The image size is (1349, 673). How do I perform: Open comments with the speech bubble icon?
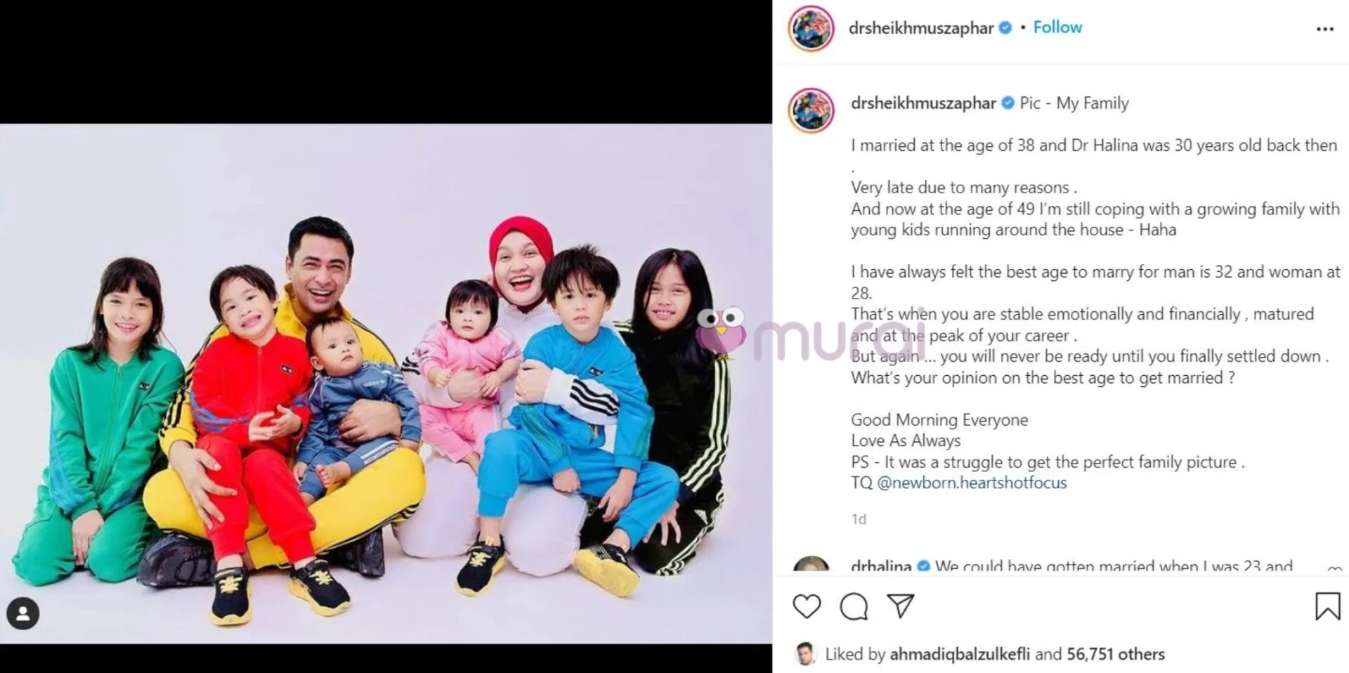click(854, 606)
